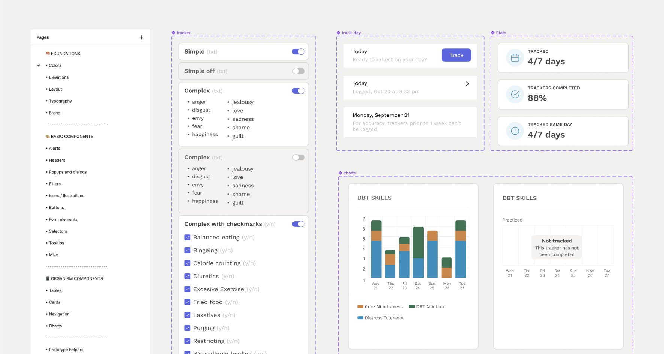
Task: Select the Sat 24 chart bar
Action: tap(418, 252)
